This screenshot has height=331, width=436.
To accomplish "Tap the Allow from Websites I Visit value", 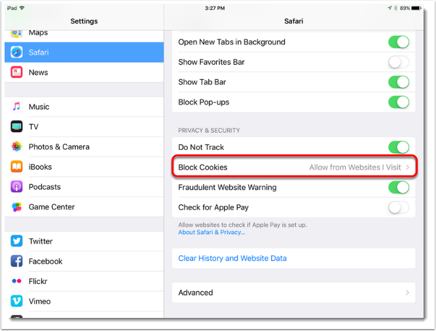I will click(355, 167).
